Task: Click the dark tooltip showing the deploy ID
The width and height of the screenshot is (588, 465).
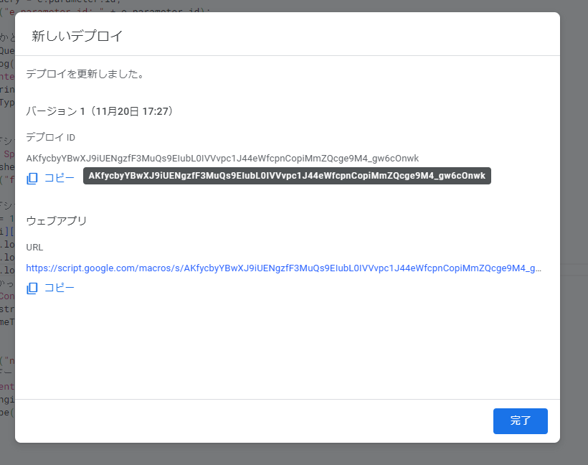Action: [x=287, y=177]
